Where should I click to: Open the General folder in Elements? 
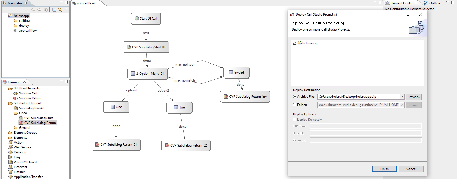pyautogui.click(x=22, y=128)
